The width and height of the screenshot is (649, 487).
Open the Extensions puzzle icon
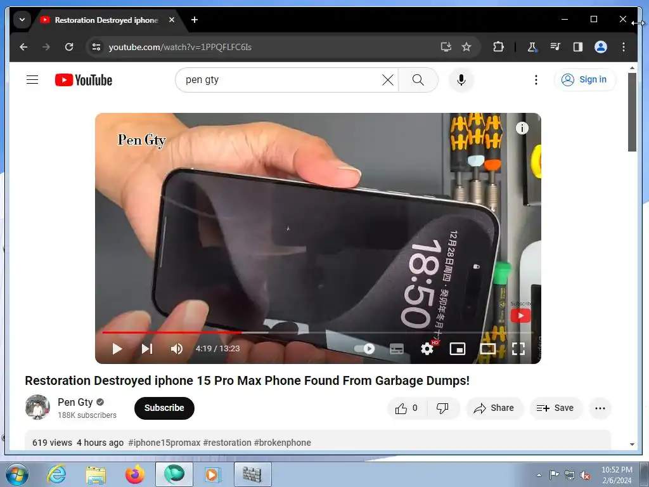[x=498, y=47]
